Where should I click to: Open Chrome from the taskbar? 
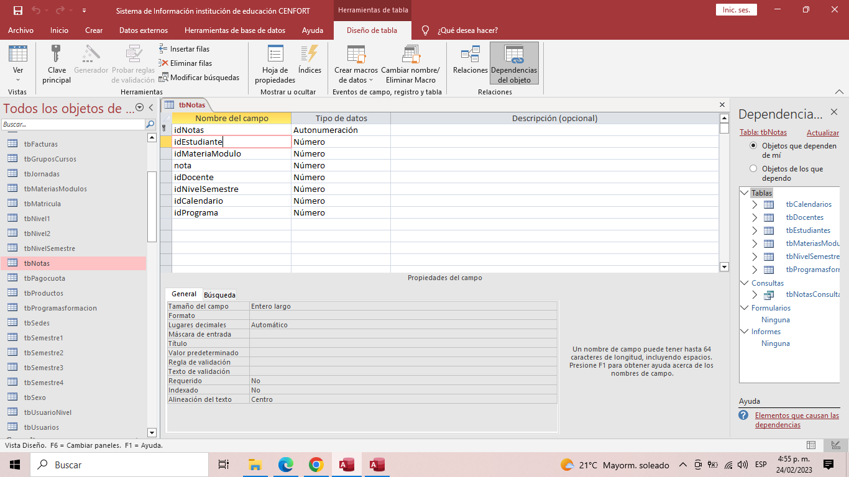coord(316,465)
